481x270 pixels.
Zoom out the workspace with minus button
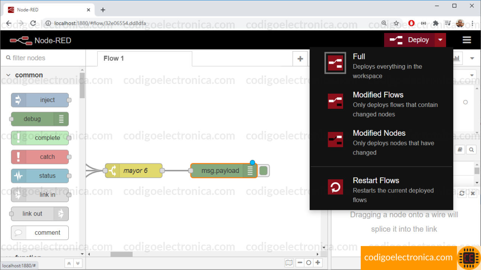click(x=300, y=262)
